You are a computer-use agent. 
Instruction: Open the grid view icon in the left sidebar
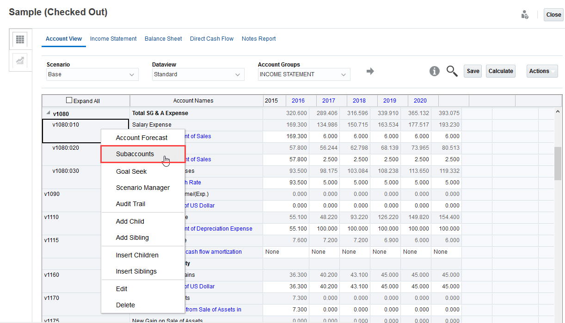[19, 39]
